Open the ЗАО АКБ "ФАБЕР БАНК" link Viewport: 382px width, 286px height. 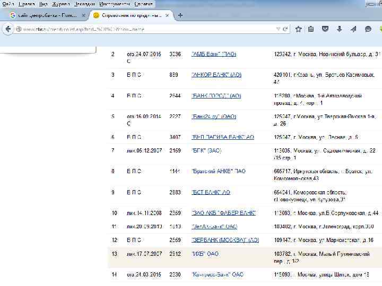(224, 213)
